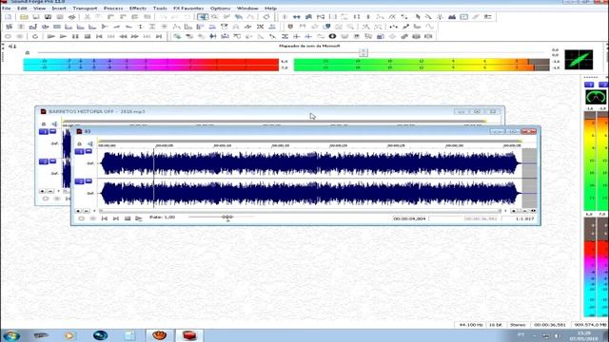Click the shield icon in second toolbar
Viewport: 609px width, 342px height.
click(290, 27)
